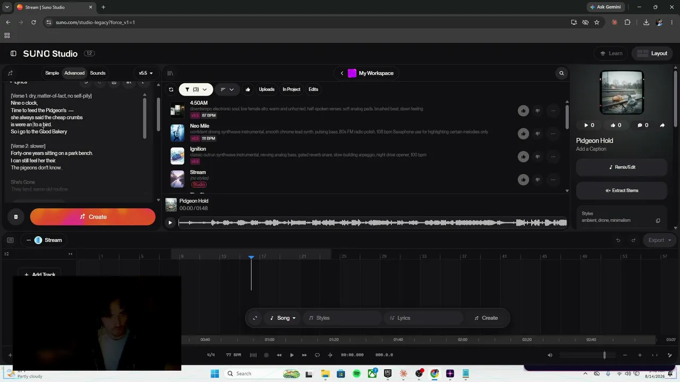Zoom out the timeline with minus
This screenshot has width=680, height=382.
pos(625,355)
